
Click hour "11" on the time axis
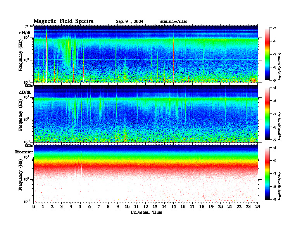pos(136,207)
